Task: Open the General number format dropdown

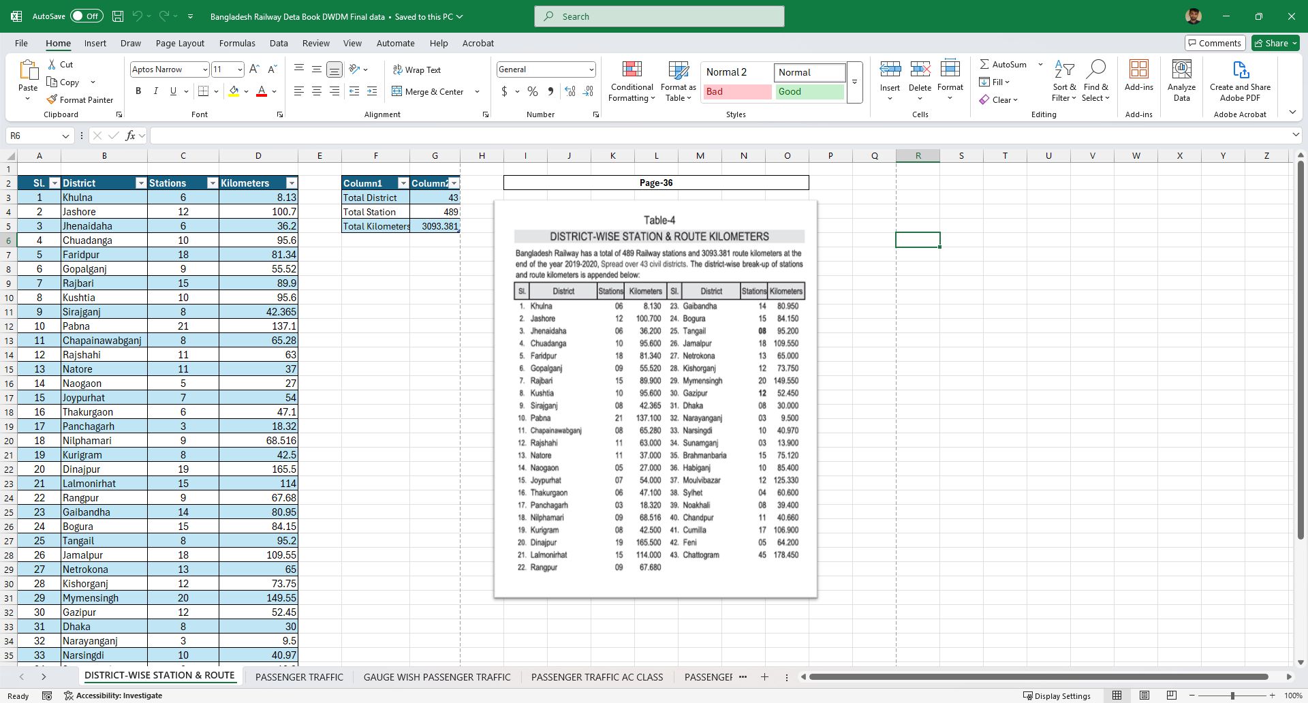Action: 591,69
